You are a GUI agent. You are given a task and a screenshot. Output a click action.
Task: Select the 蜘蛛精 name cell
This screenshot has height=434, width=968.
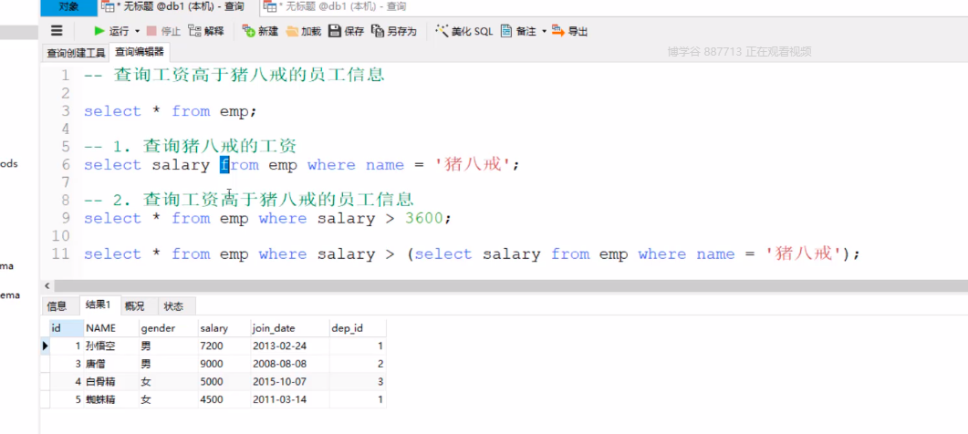(109, 399)
